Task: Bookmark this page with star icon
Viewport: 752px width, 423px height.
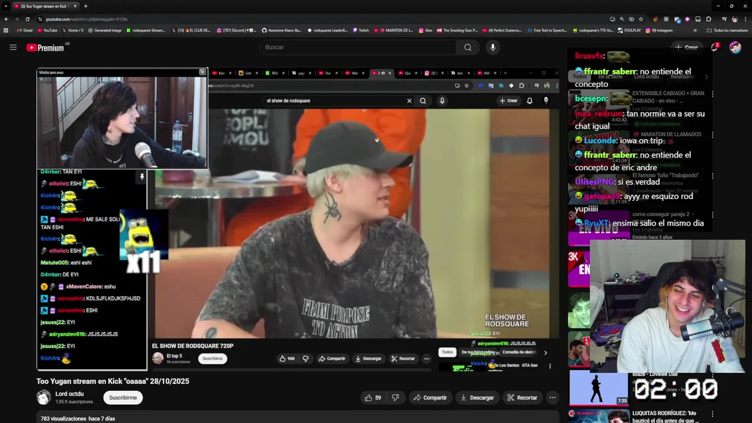Action: pyautogui.click(x=641, y=19)
